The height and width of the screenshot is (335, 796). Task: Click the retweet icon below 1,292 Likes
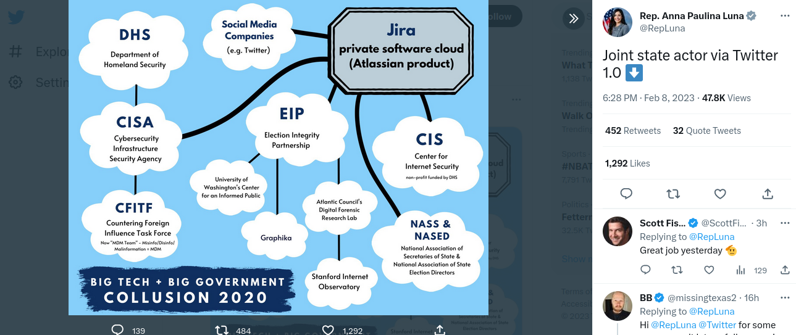pos(673,194)
